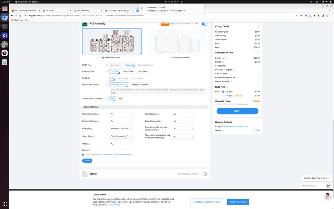Collapse the Advanced Options section
The height and width of the screenshot is (209, 334).
[205, 107]
